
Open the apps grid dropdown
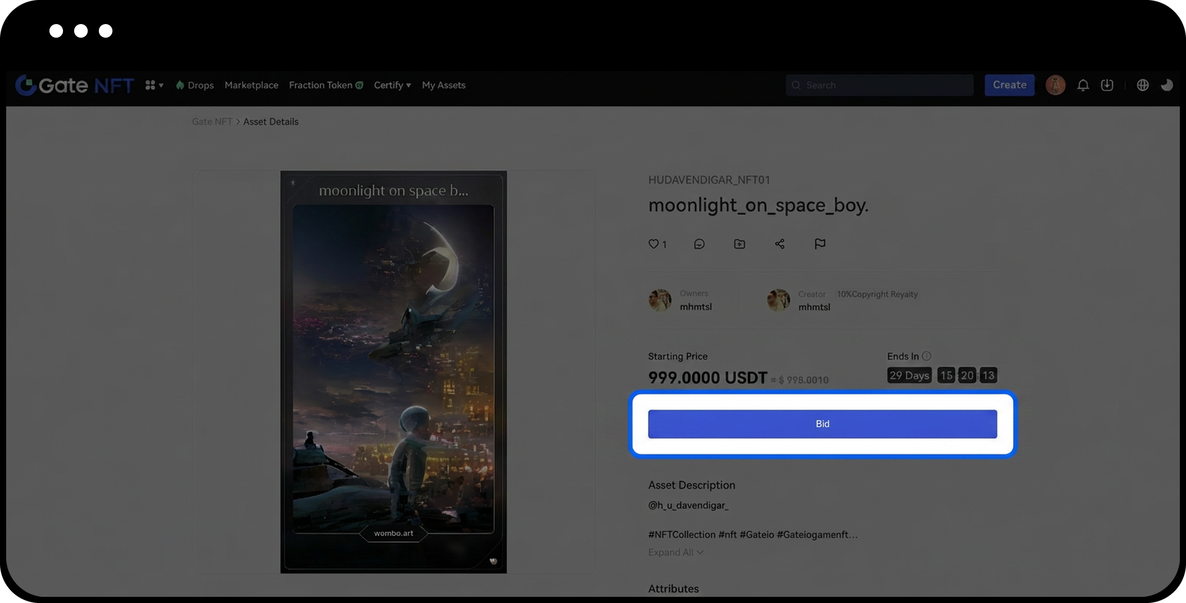click(154, 85)
